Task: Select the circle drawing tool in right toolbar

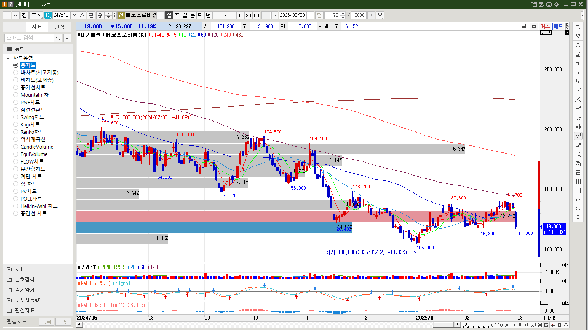Action: pyautogui.click(x=578, y=45)
